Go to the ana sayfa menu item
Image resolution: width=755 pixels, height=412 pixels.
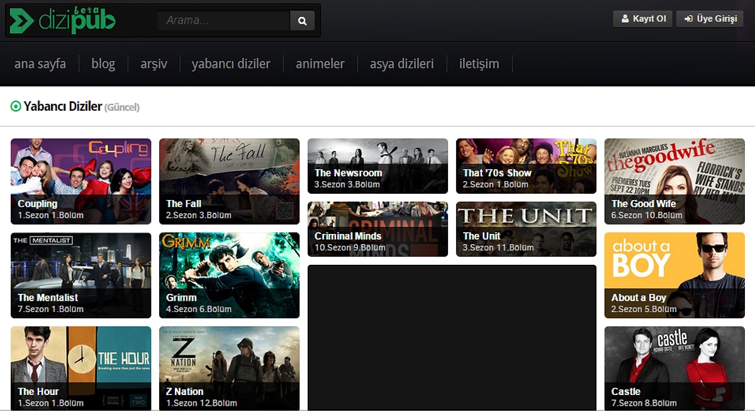pyautogui.click(x=40, y=64)
